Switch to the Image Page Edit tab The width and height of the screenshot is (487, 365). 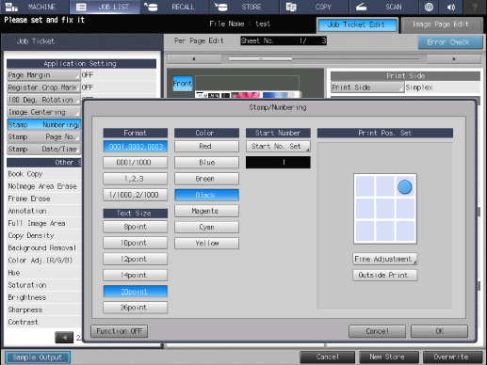coord(442,24)
